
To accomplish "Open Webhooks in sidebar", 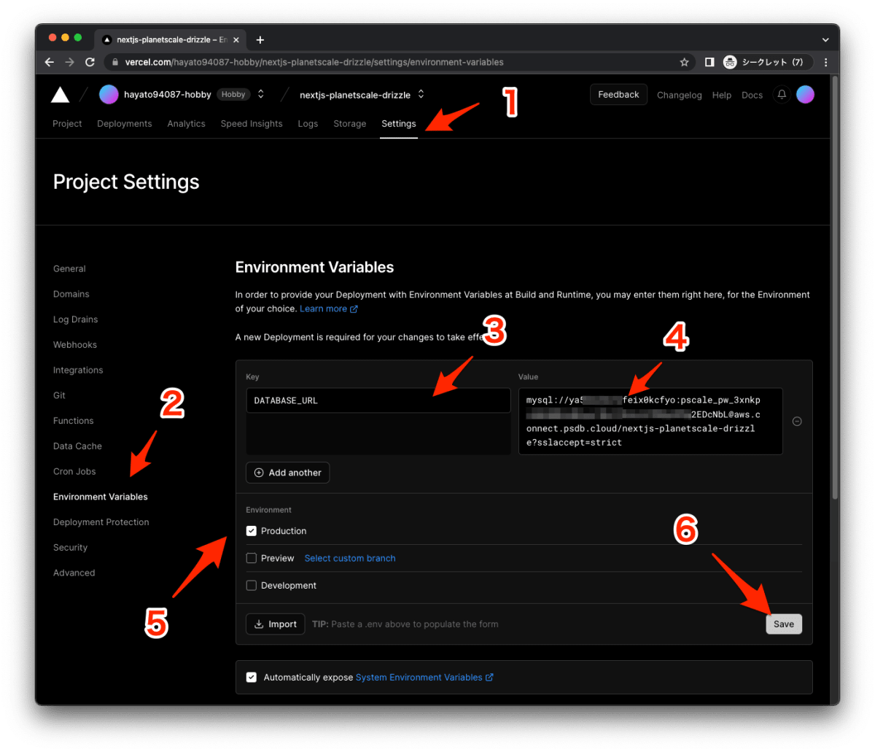I will (x=75, y=344).
